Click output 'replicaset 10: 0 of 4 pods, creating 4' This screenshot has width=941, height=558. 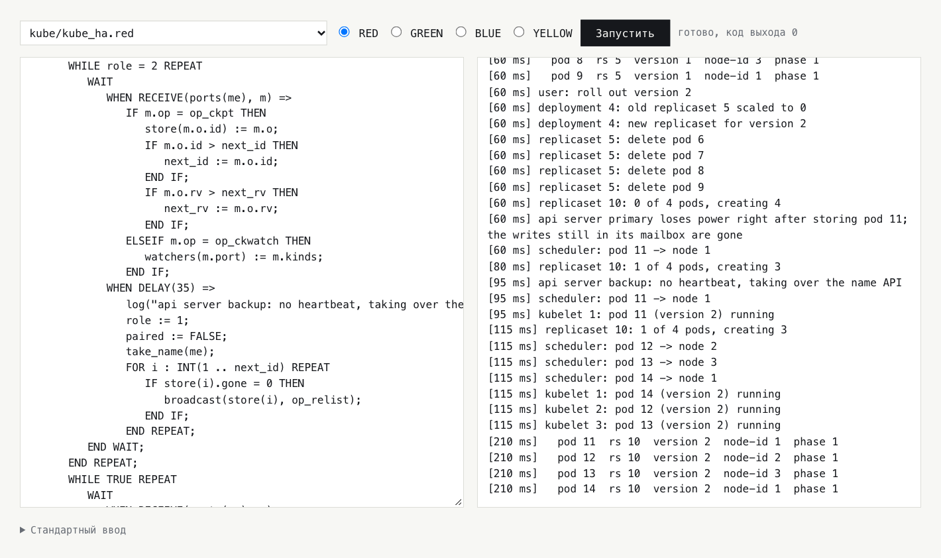click(634, 203)
